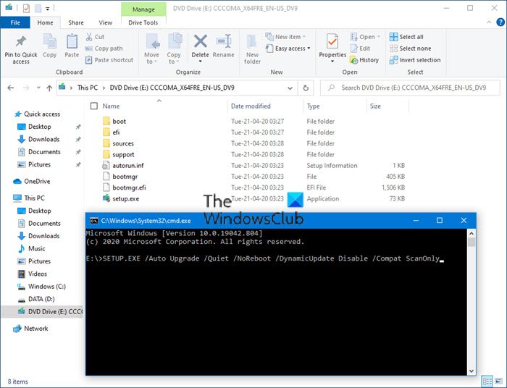Select the efi folder
This screenshot has height=388, width=507.
[116, 132]
